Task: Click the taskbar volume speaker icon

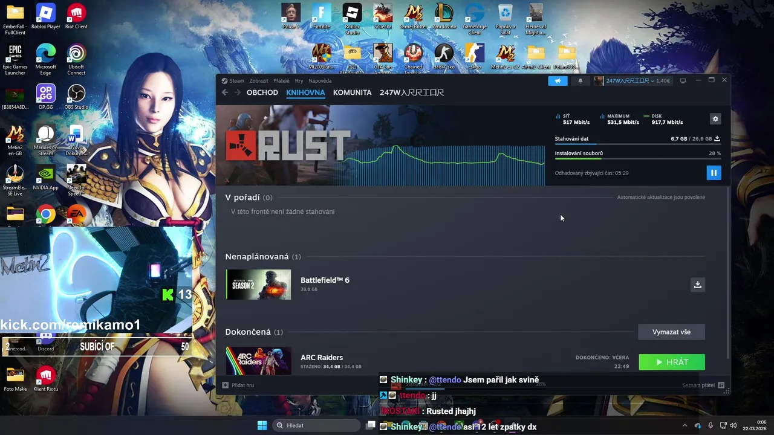Action: (x=733, y=425)
